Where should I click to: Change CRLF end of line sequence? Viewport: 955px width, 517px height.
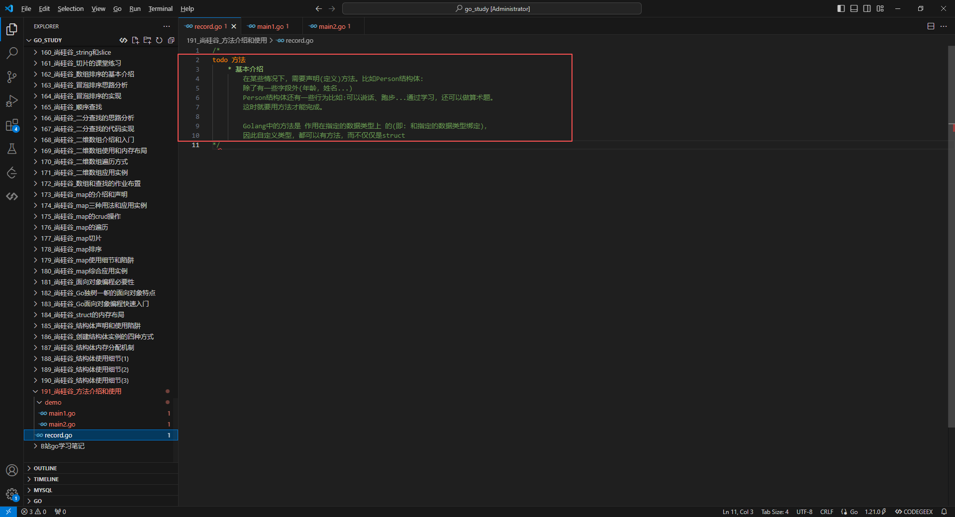coord(827,512)
